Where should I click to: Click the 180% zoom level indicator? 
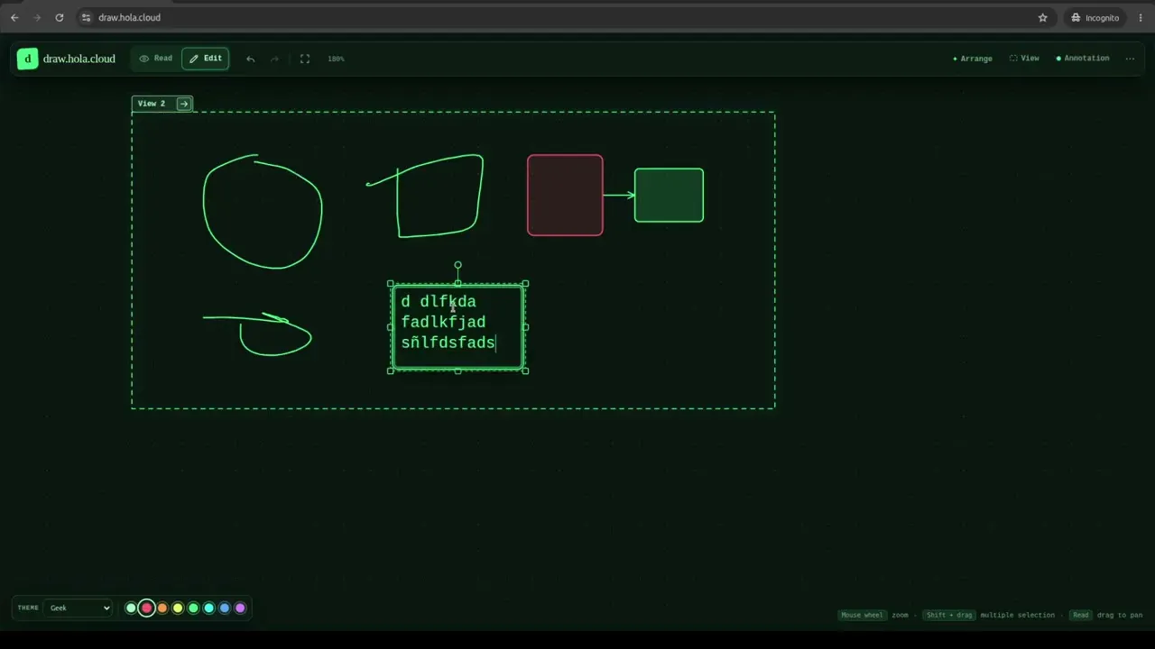(336, 59)
